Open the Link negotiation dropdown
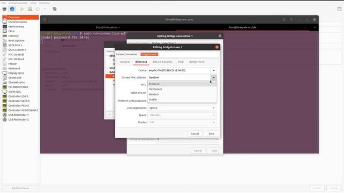Screen dimensions: 344x193 click(182, 108)
